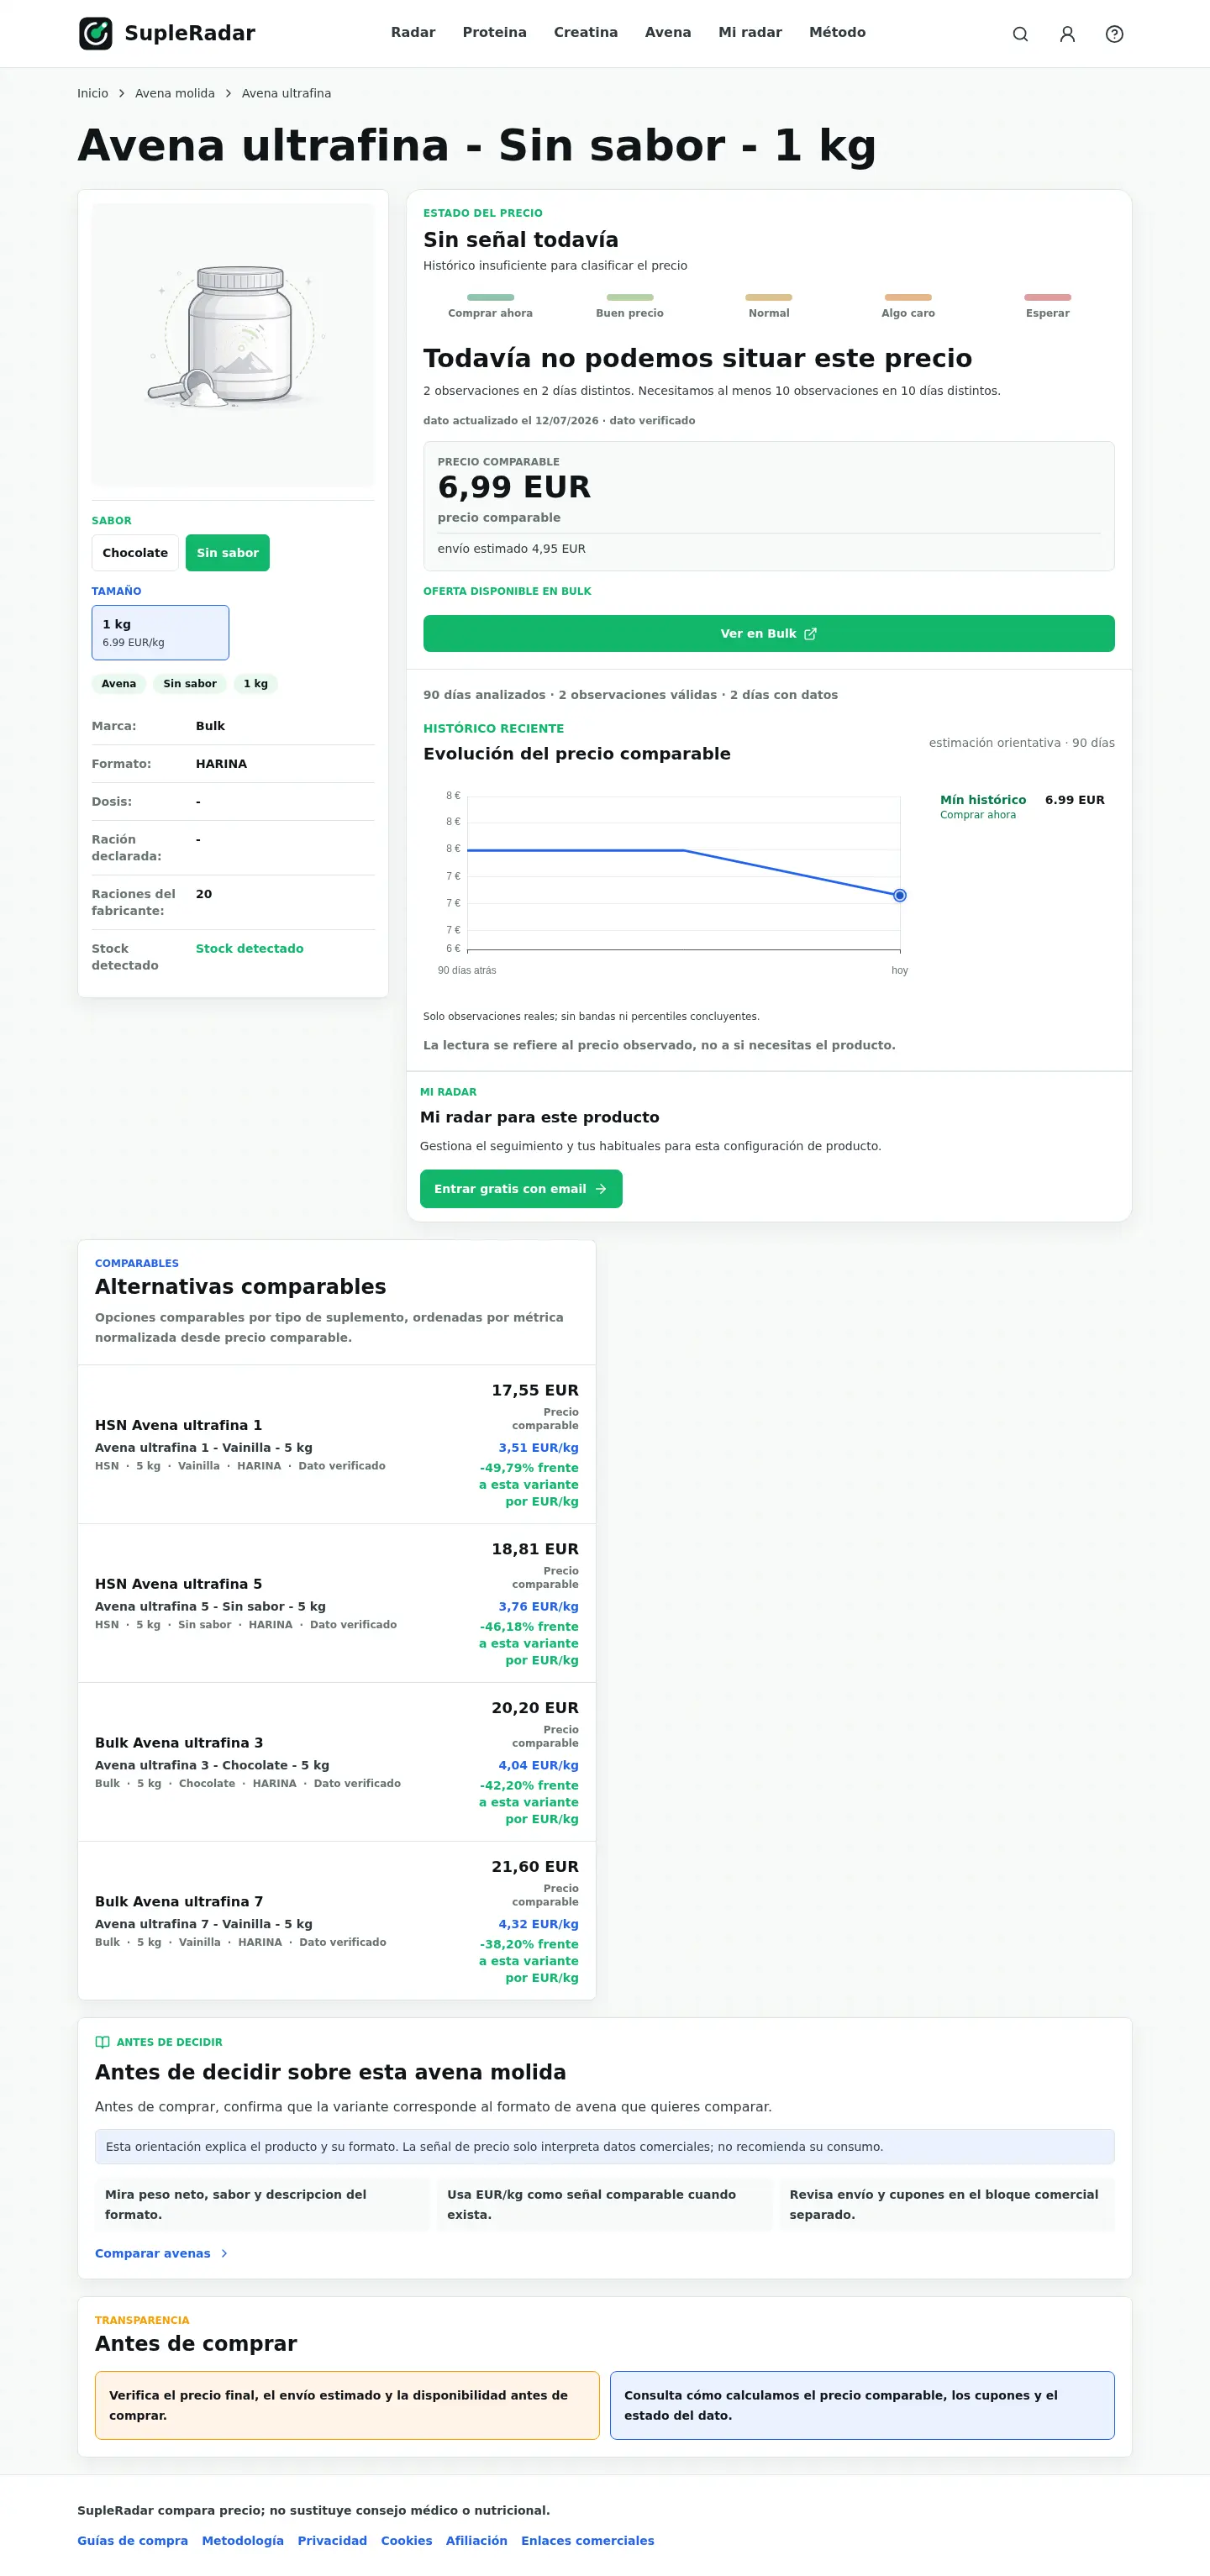
Task: Click the 3,51 EUR/kg price
Action: coord(538,1447)
